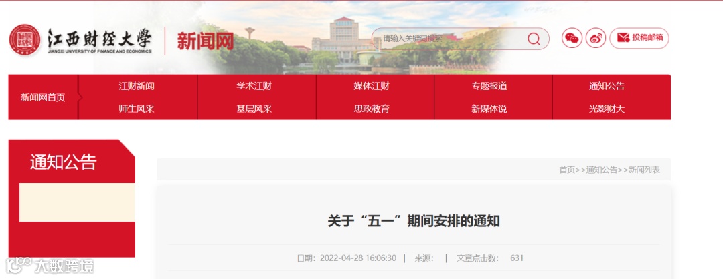Open the 学术江财 menu item
The width and height of the screenshot is (723, 279).
pyautogui.click(x=254, y=86)
